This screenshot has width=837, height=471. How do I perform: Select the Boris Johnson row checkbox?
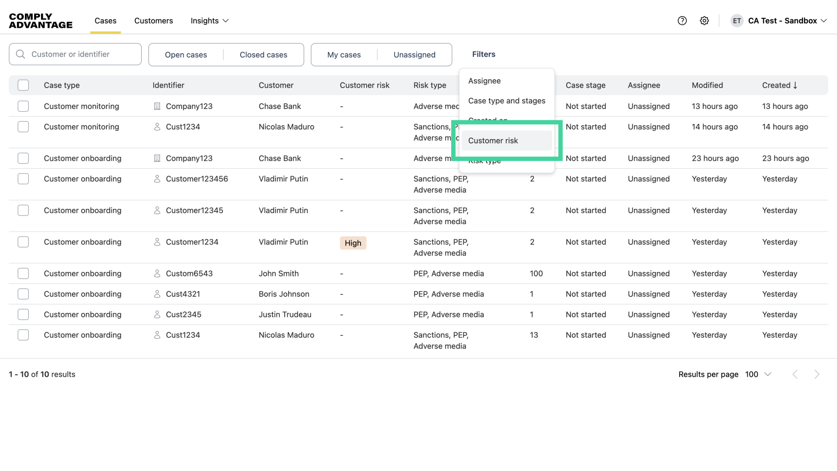click(23, 294)
